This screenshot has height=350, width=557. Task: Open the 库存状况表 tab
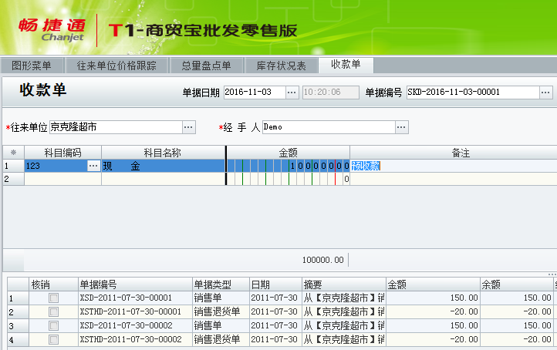click(x=281, y=66)
